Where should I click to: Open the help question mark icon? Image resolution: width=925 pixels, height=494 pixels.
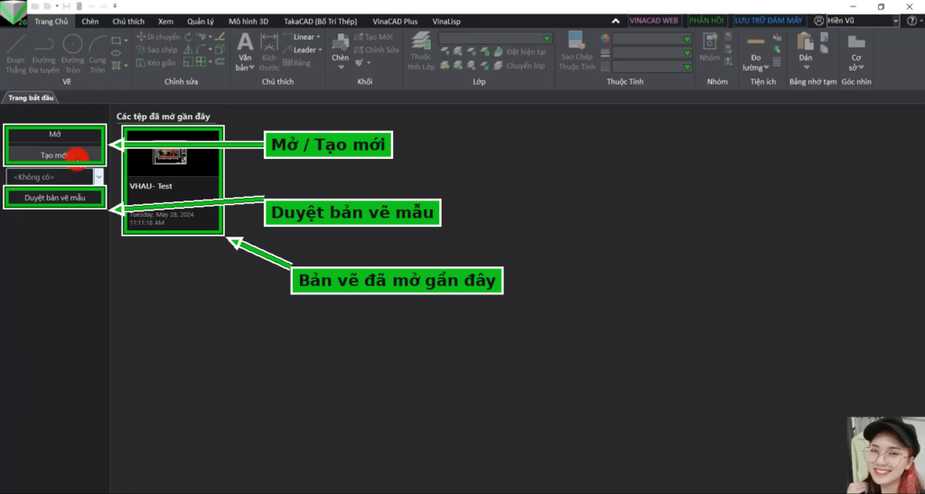(x=911, y=21)
